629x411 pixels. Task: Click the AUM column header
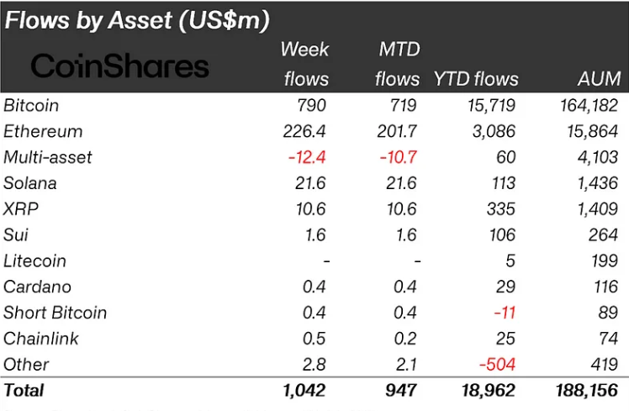click(598, 80)
